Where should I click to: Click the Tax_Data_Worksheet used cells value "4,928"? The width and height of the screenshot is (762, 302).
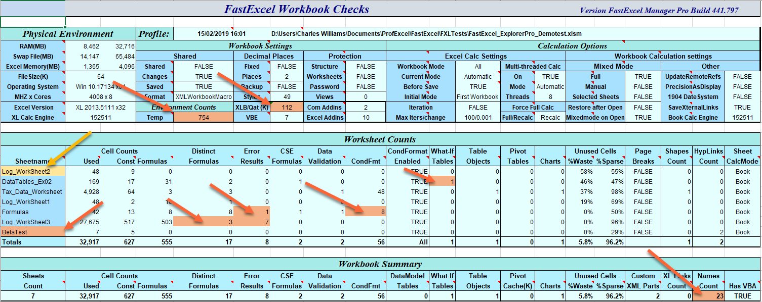tap(91, 192)
